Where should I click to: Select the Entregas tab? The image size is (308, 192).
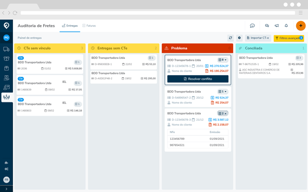(x=70, y=26)
